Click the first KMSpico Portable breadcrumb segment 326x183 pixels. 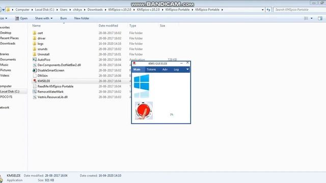tap(177, 10)
